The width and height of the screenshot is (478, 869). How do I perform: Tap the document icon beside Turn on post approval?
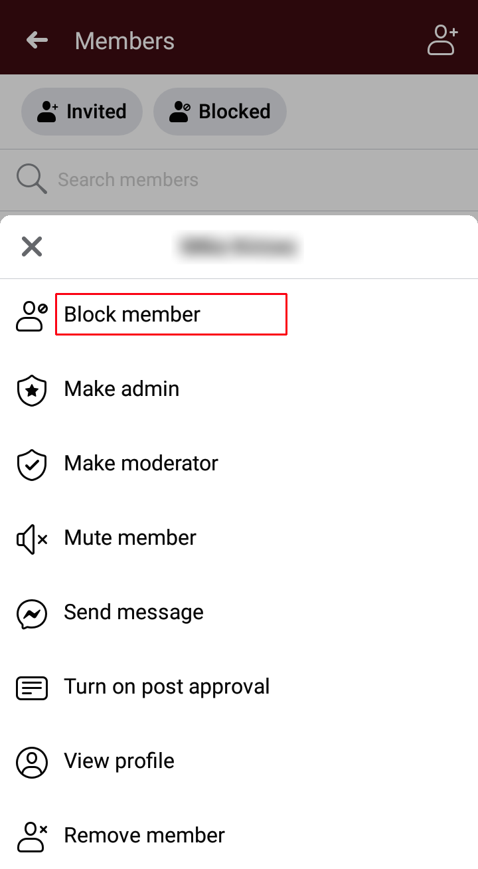(x=31, y=688)
